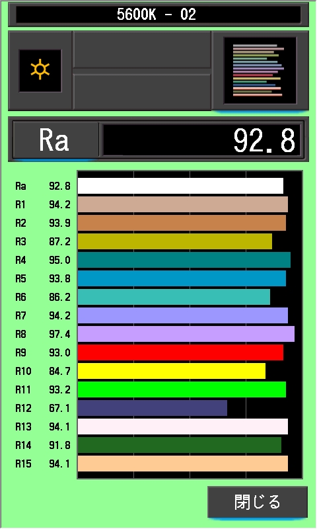Click the R5 blue bar
This screenshot has height=529, width=317.
point(182,278)
